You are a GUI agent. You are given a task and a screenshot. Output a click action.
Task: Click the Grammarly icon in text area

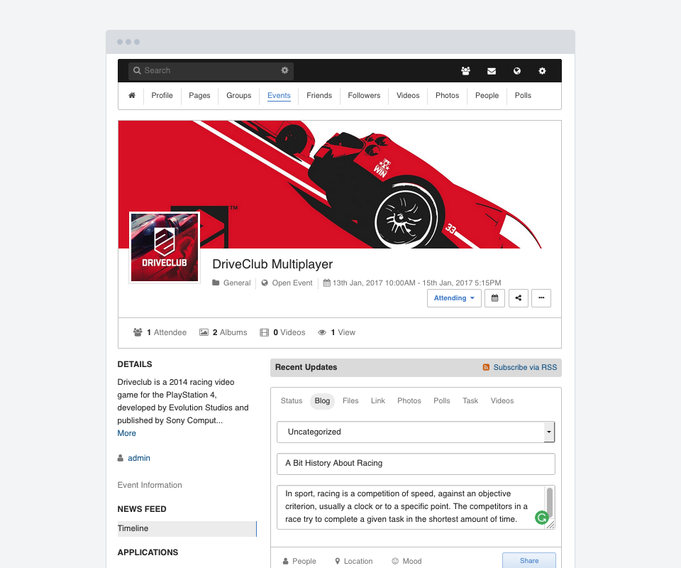tap(541, 518)
